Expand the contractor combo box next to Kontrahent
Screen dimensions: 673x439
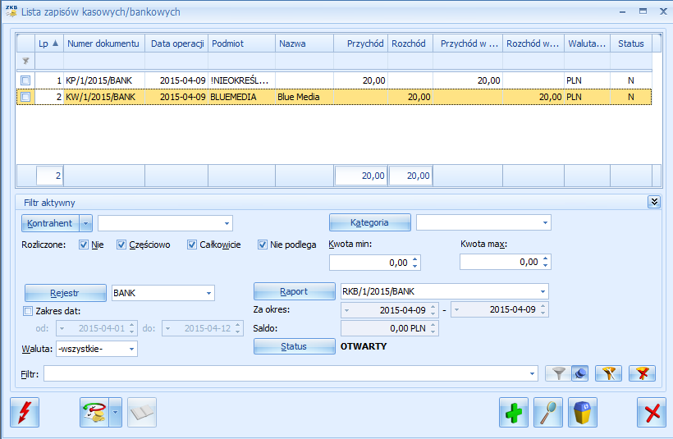click(x=227, y=223)
